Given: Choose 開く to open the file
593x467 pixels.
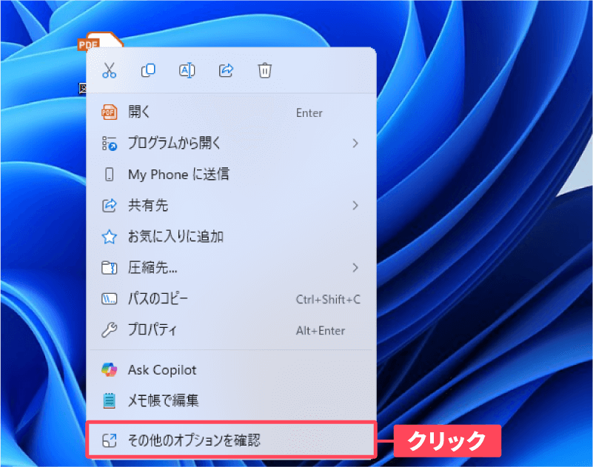Looking at the screenshot, I should click(139, 112).
